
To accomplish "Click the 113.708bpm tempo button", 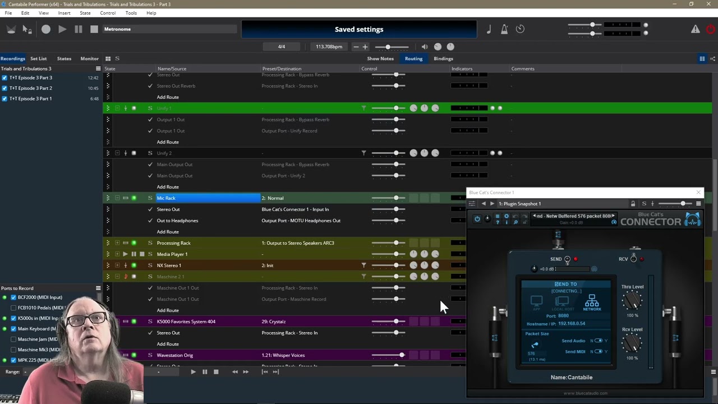I will point(329,47).
